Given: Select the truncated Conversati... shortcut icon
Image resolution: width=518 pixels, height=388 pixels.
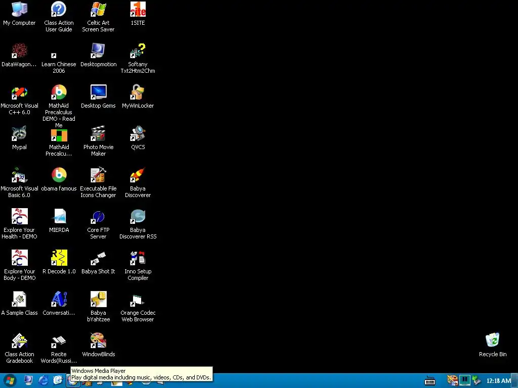Looking at the screenshot, I should point(59,299).
